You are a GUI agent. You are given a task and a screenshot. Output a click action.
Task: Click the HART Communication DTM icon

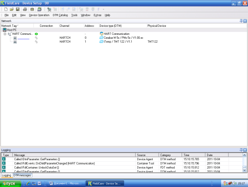[x=101, y=34]
